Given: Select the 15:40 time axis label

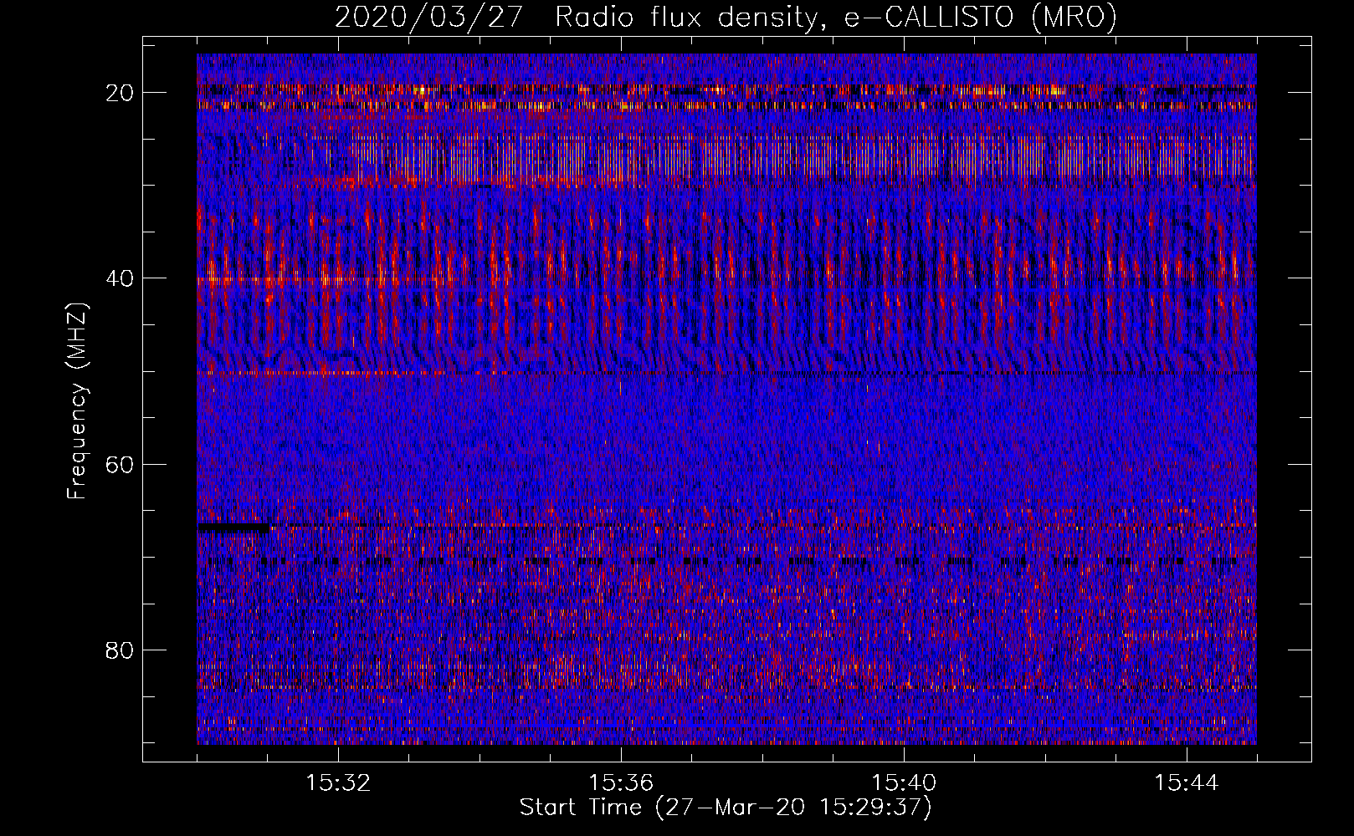Looking at the screenshot, I should tap(904, 783).
